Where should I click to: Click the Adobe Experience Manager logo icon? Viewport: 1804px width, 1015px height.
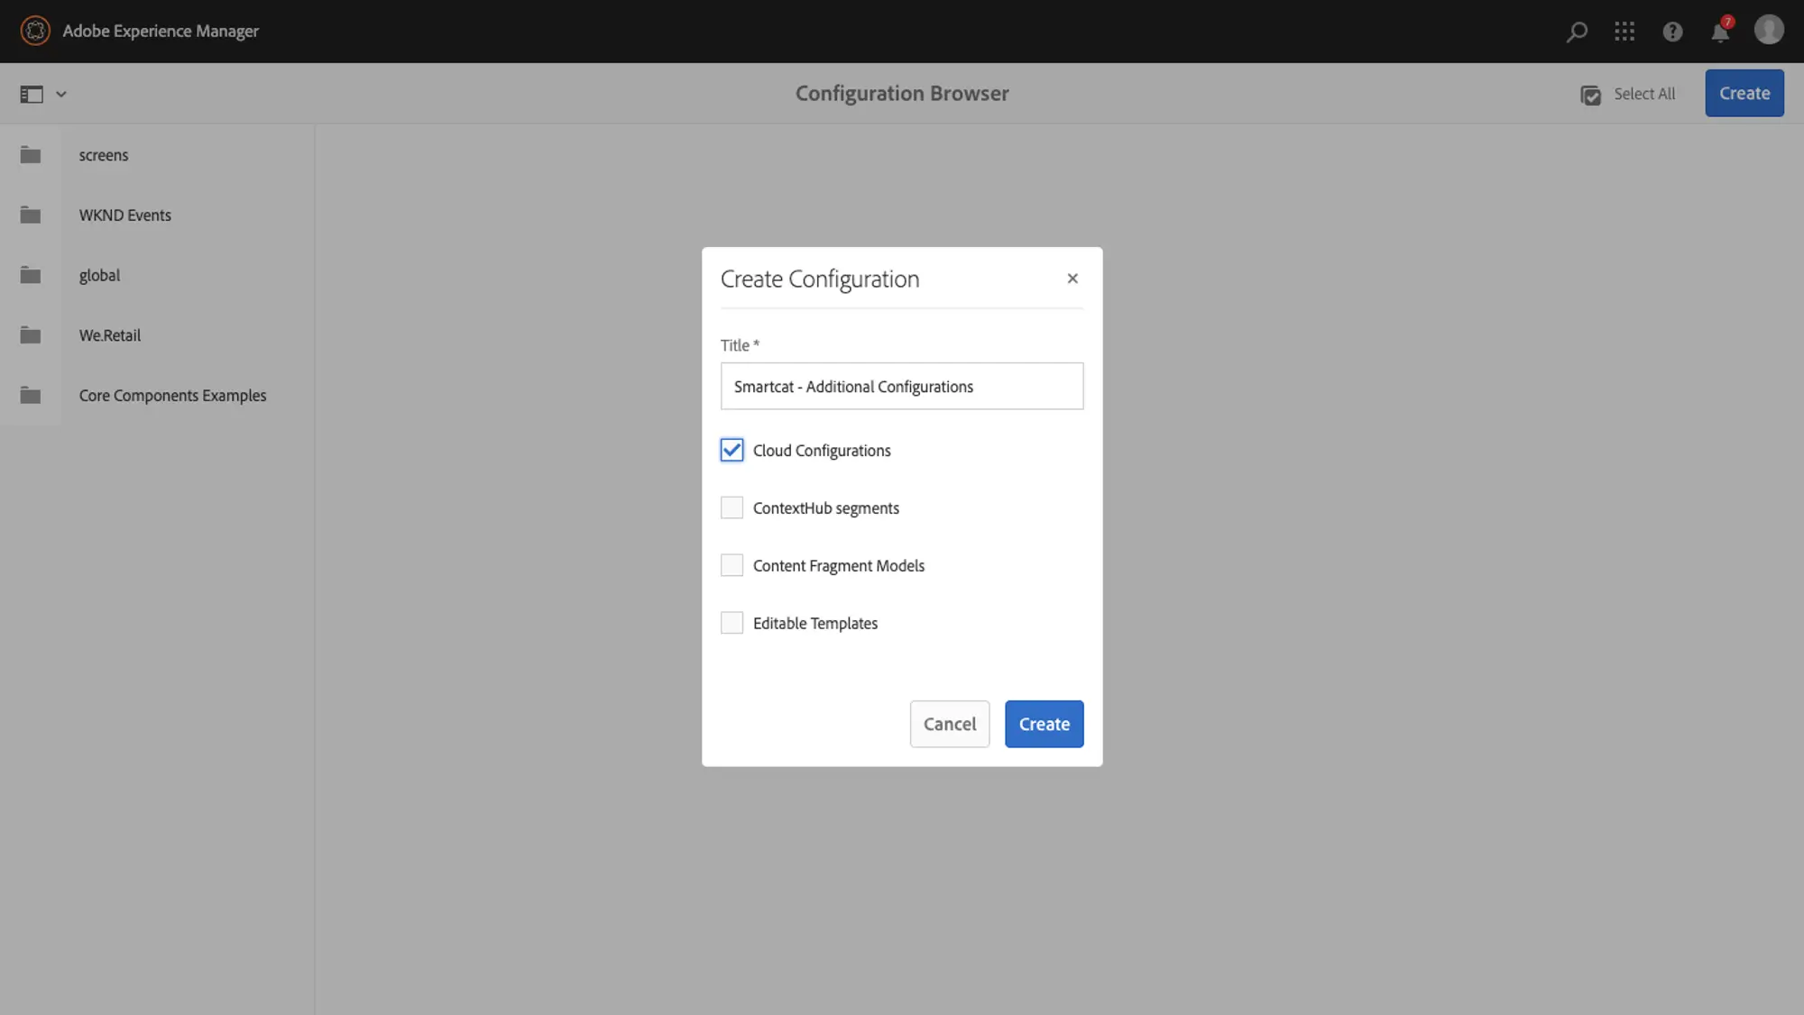(x=35, y=31)
